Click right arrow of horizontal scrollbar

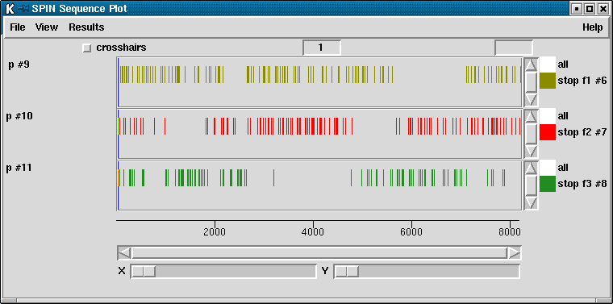coord(514,253)
